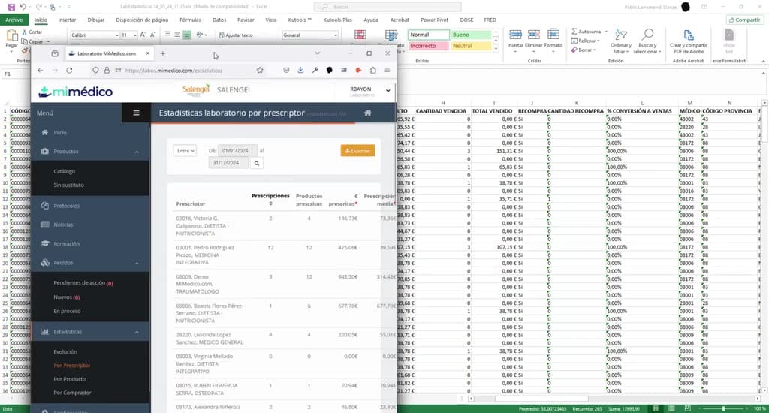Viewport: 769px width, 413px height.
Task: Go to Por Producto statistics link
Action: (70, 379)
